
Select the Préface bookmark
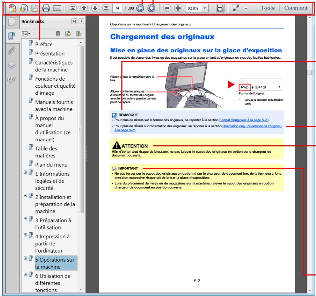(x=44, y=44)
